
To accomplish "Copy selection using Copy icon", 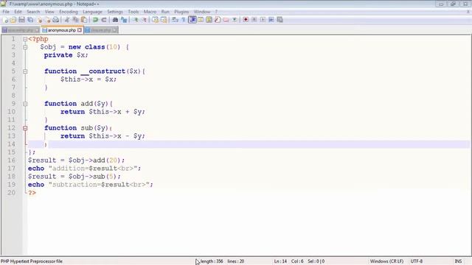I will [75, 20].
